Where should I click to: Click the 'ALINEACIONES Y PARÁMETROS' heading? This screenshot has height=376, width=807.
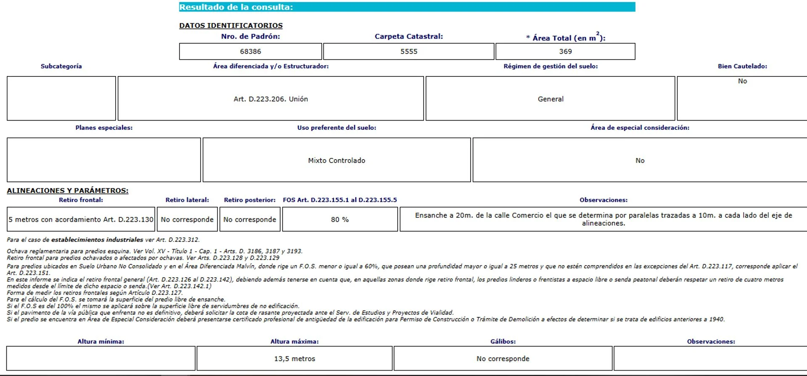coord(68,190)
